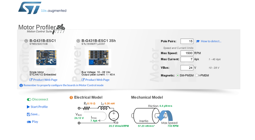Click the VBus input field
This screenshot has height=140, width=255.
[x=187, y=68]
